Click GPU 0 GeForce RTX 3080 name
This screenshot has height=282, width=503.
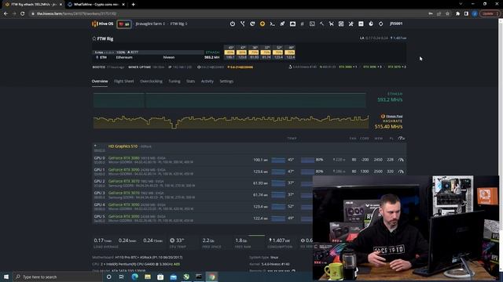point(124,158)
